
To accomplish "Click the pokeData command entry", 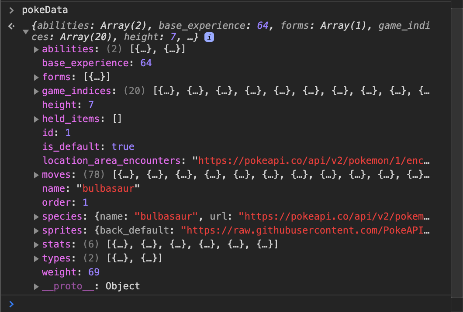I will [45, 10].
